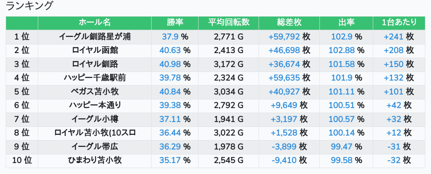Click the ホール名 column header
Viewport: 431px width, 174px height.
(95, 23)
